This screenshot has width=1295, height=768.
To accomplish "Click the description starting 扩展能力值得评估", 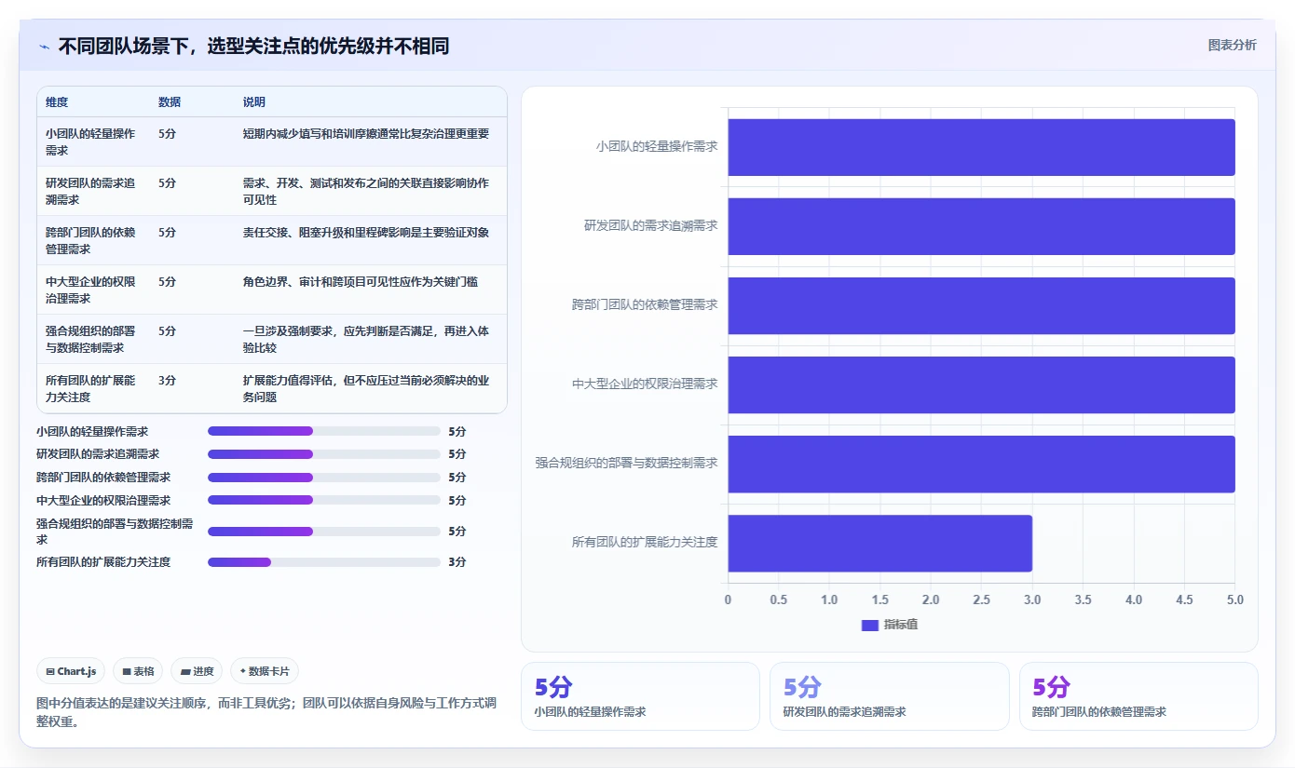I will pos(366,388).
